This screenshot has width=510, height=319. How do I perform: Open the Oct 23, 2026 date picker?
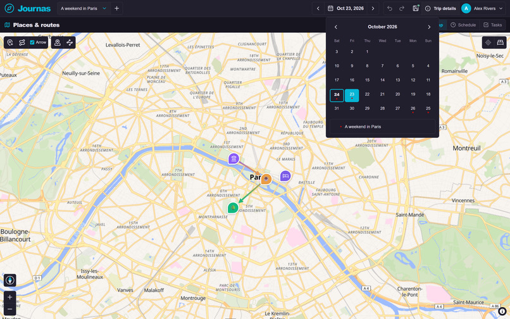[x=345, y=8]
